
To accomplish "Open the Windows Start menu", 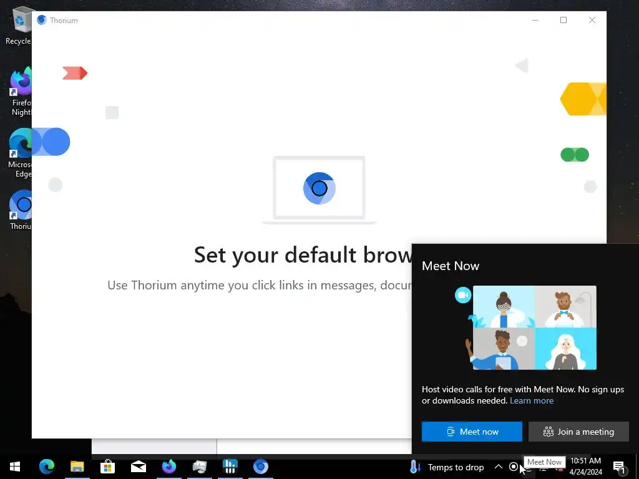I will point(15,467).
